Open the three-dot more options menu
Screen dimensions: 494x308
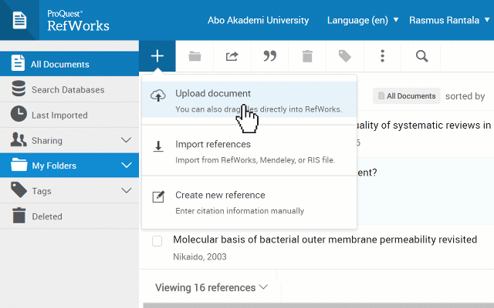click(383, 56)
